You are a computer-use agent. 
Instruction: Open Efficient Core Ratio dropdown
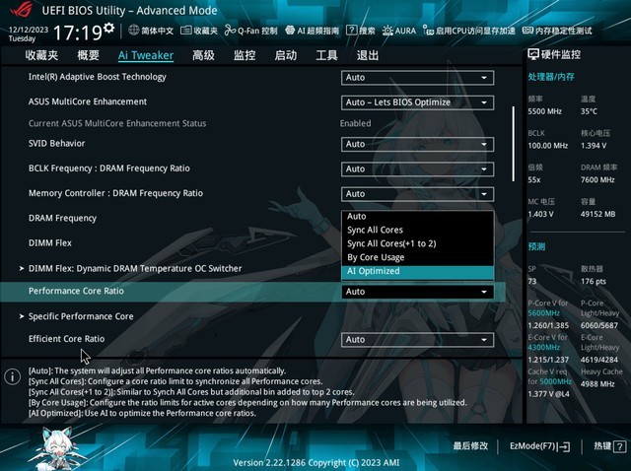coord(417,340)
